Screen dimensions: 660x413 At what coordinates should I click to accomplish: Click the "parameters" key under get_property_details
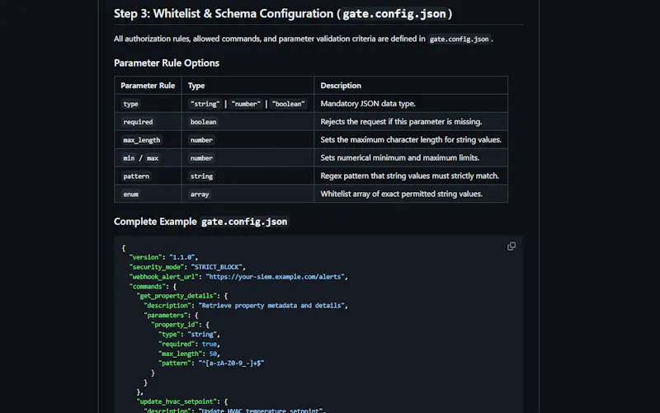click(x=166, y=316)
